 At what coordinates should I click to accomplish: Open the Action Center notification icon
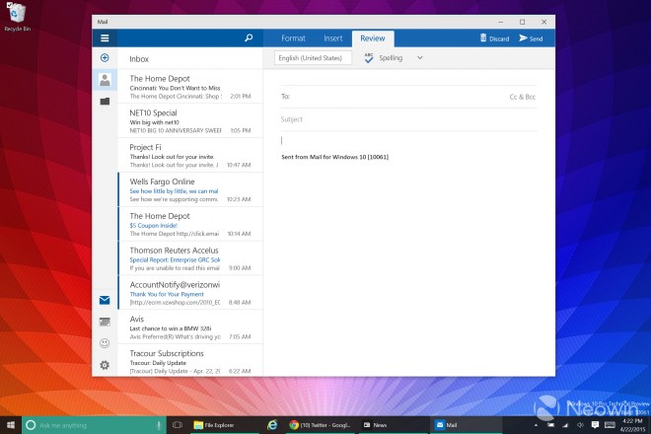click(595, 424)
